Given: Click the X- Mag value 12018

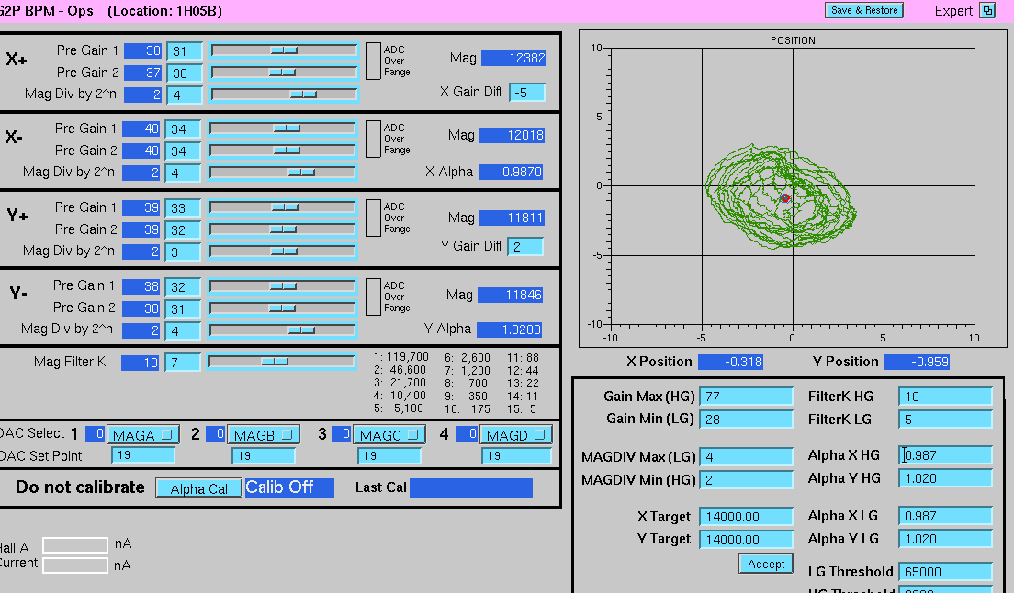Looking at the screenshot, I should click(x=513, y=135).
